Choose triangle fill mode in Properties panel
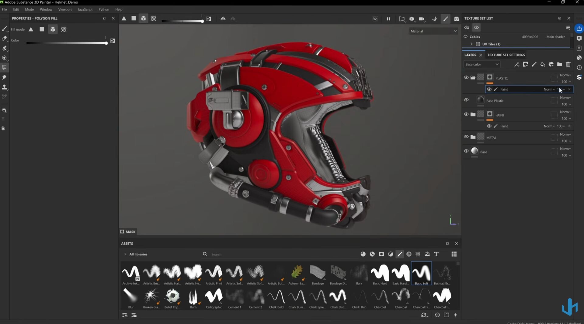Image resolution: width=584 pixels, height=324 pixels. point(31,29)
